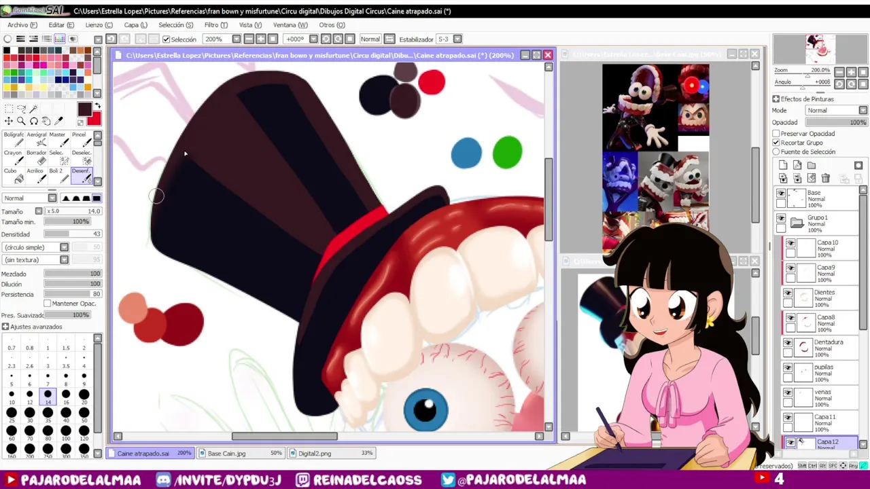
Task: Select the rotate canvas tool
Action: coord(33,121)
